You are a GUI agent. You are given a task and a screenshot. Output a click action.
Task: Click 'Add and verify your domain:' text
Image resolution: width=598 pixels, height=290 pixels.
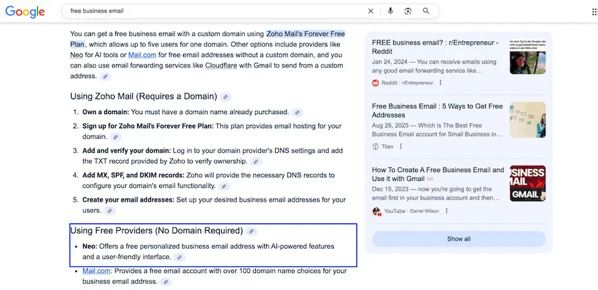tap(126, 151)
